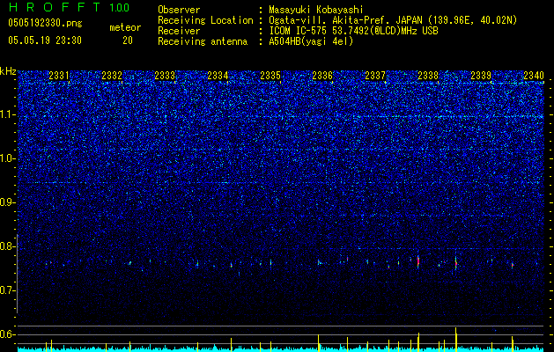The image size is (554, 352).
Task: Click the Observer field label
Action: (179, 10)
